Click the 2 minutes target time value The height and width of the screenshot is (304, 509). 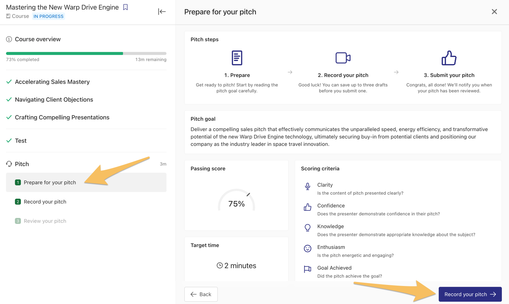pos(240,265)
